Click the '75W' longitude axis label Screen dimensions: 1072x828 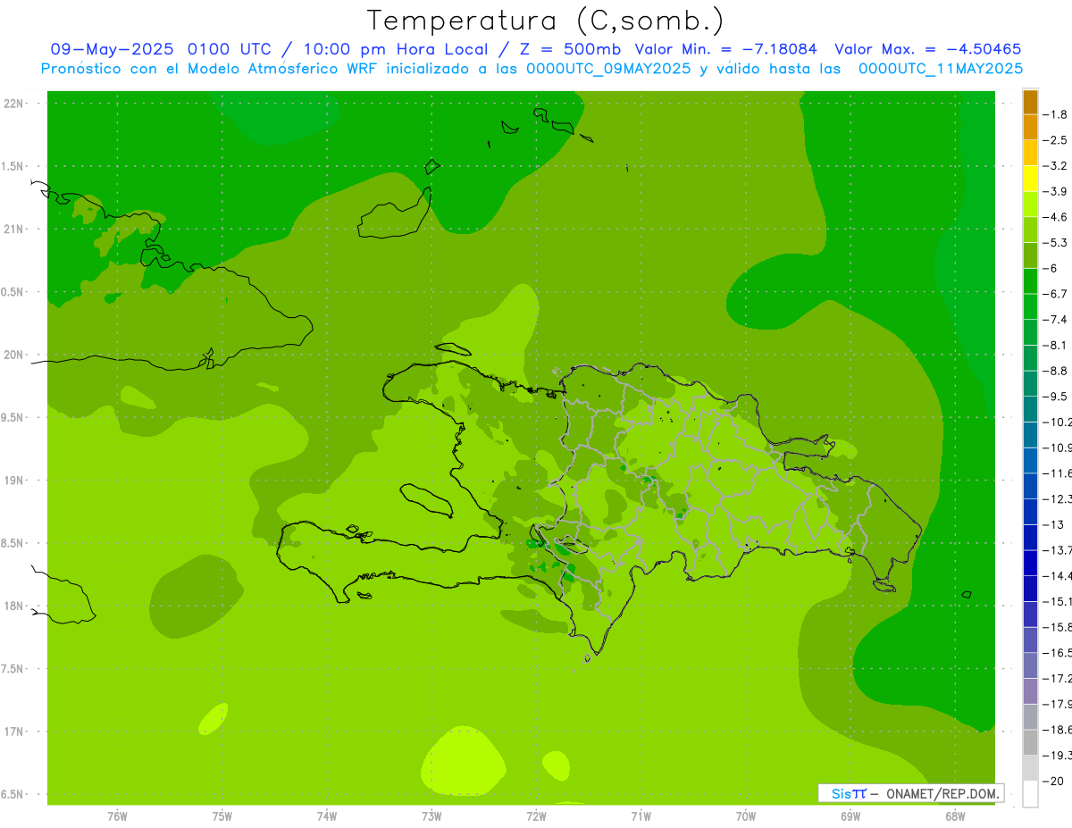[x=222, y=815]
